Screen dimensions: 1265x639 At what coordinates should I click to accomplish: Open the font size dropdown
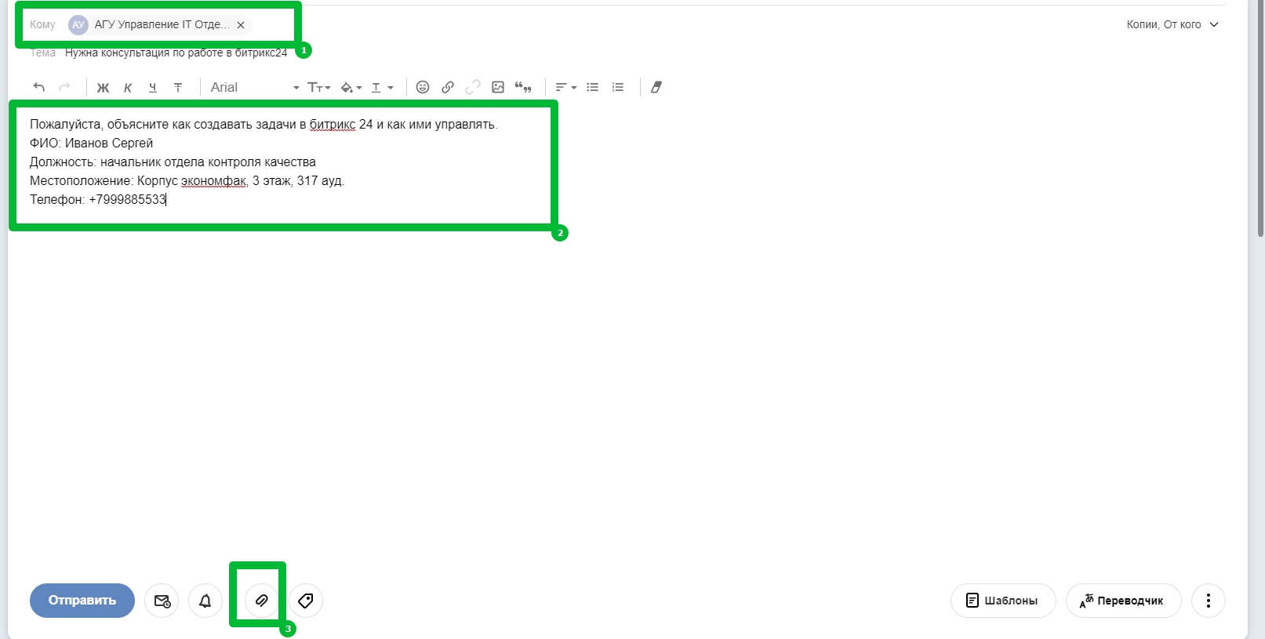click(x=318, y=87)
